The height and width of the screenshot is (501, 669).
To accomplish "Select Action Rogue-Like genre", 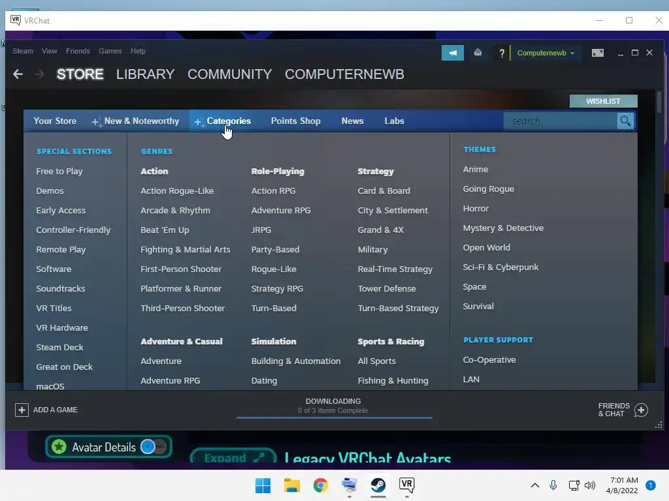I will [x=177, y=191].
